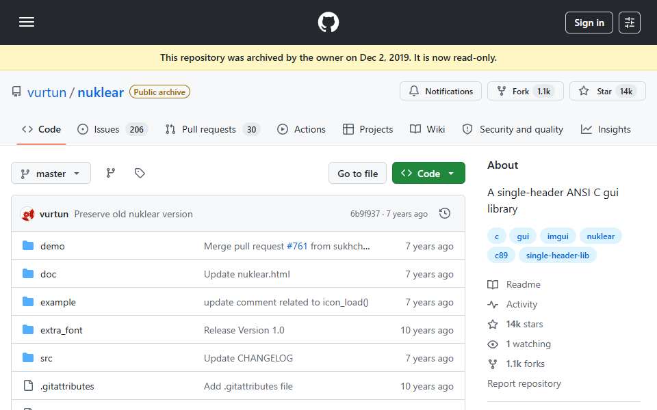
Task: Open 'Preserve old nuklear version' commit message
Action: [133, 214]
